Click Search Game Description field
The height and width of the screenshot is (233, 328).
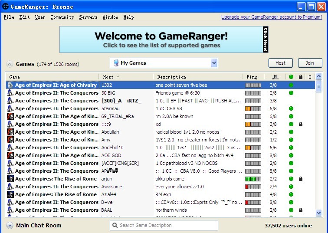164,225
